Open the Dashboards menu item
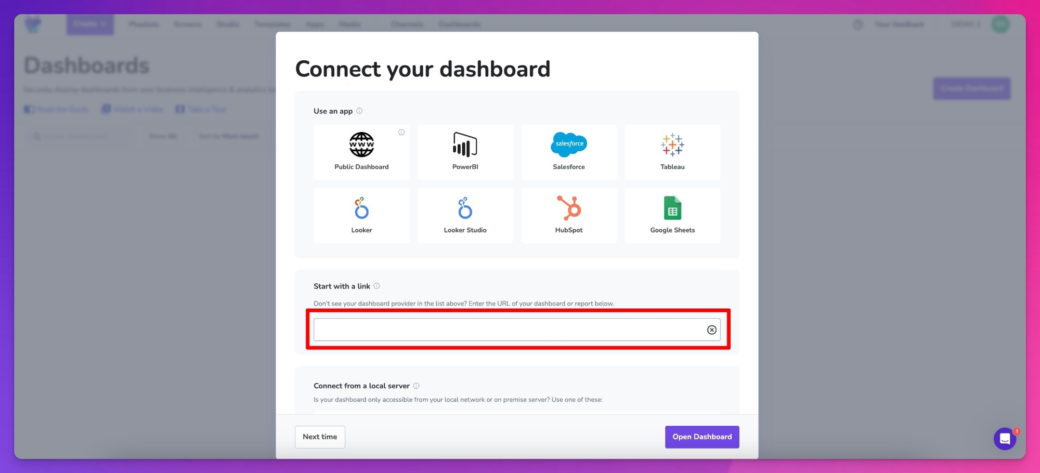This screenshot has width=1040, height=473. (x=460, y=24)
